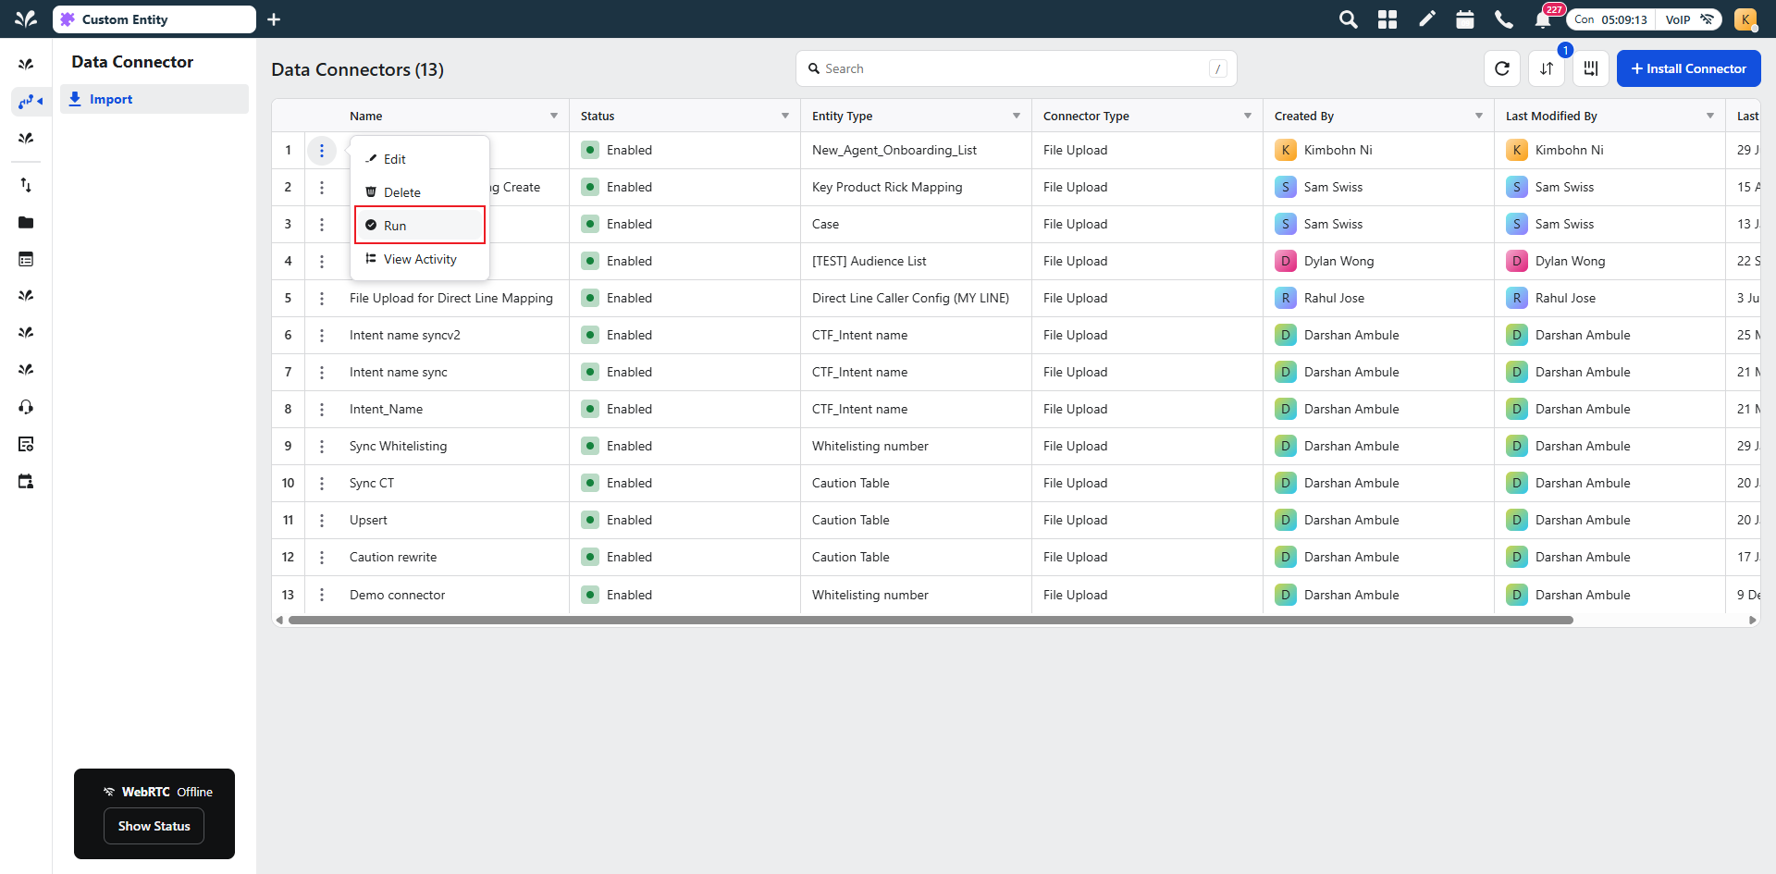Expand the Status column filter dropdown
This screenshot has height=874, width=1776.
point(785,116)
